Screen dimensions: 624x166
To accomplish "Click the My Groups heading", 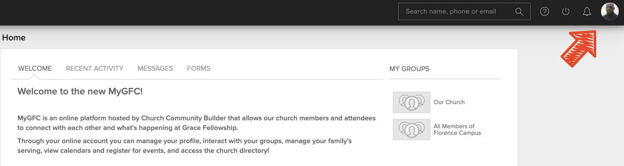I will tap(409, 69).
